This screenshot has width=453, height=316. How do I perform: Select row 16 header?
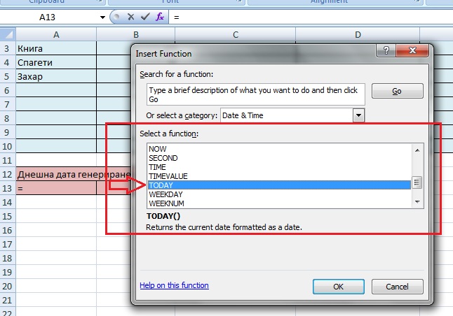7,231
